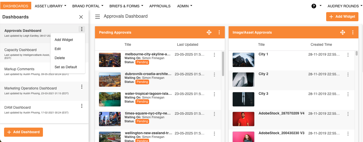The image size is (363, 142).
Task: Click the orange Add Widget button
Action: coord(342,16)
